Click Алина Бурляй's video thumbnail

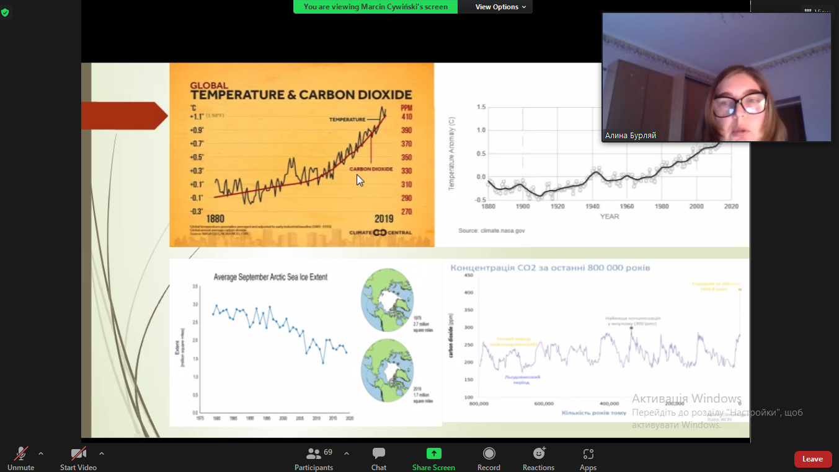click(717, 77)
